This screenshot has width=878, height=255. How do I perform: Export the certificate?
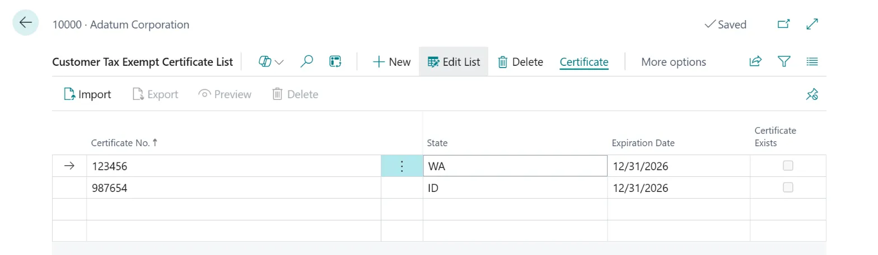pos(155,94)
